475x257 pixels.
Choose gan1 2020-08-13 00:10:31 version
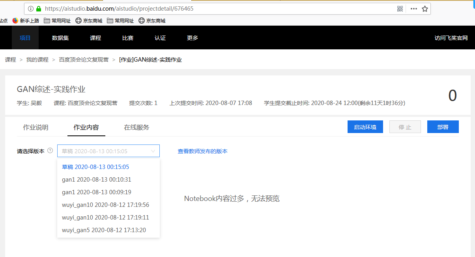point(108,180)
